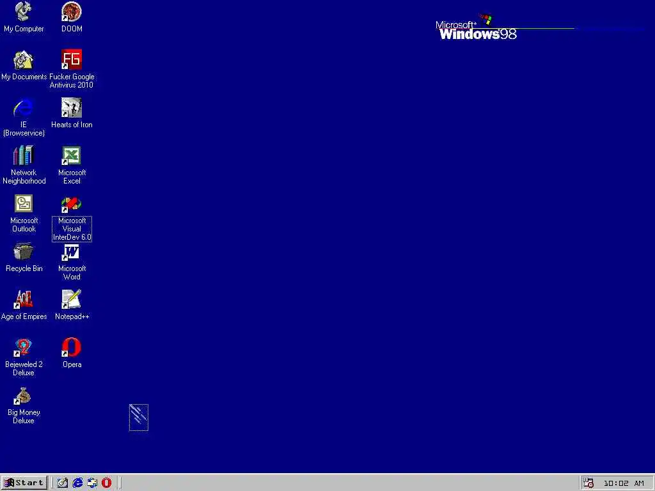Click the 10:02 AM taskbar clock

(624, 483)
